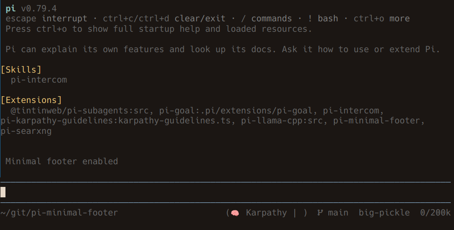Click the 'big-pickle' model name in footer

pos(384,213)
